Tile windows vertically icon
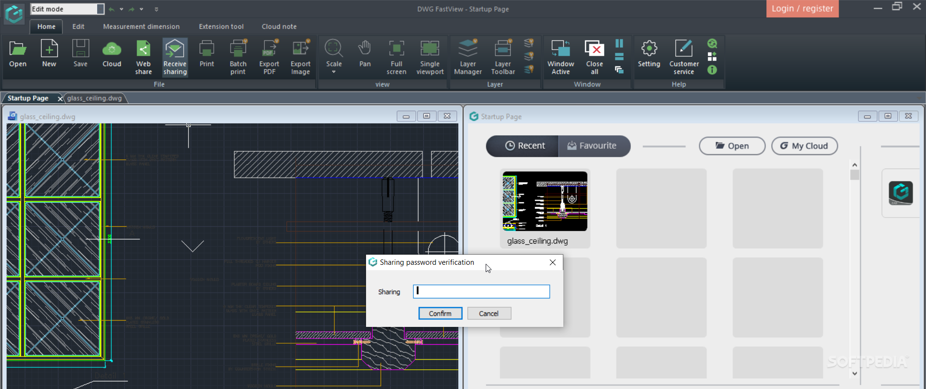Image resolution: width=926 pixels, height=389 pixels. click(x=619, y=43)
